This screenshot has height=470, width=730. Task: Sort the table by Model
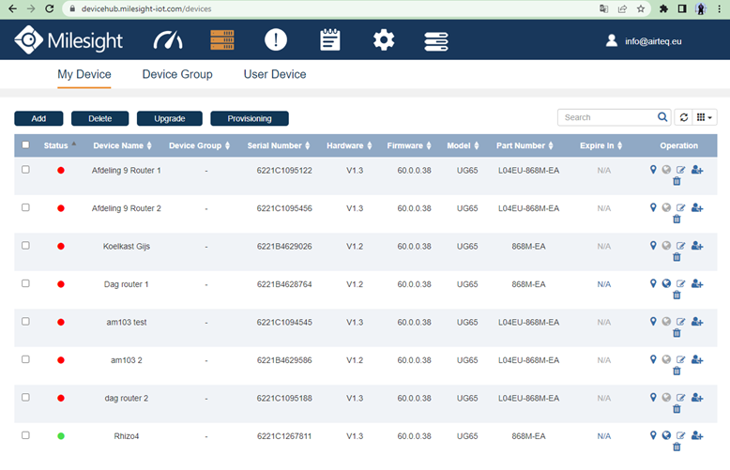coord(463,145)
